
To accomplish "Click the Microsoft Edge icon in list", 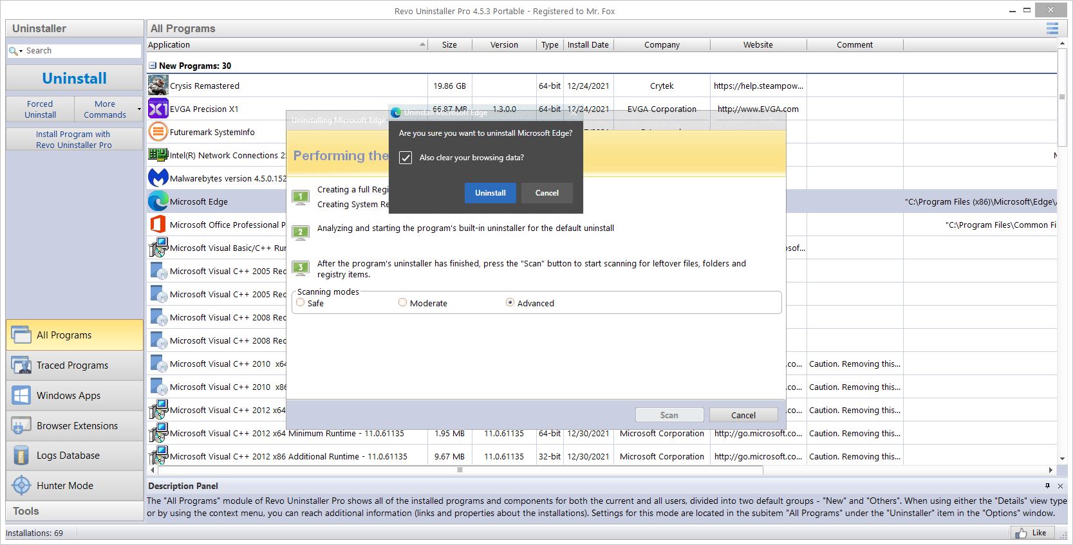I will click(x=158, y=201).
